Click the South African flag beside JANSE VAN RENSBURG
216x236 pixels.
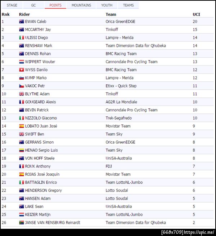22,223
